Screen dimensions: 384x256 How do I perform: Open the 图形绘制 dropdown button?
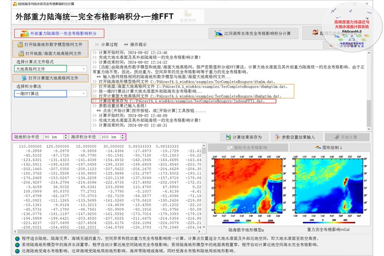(330, 148)
